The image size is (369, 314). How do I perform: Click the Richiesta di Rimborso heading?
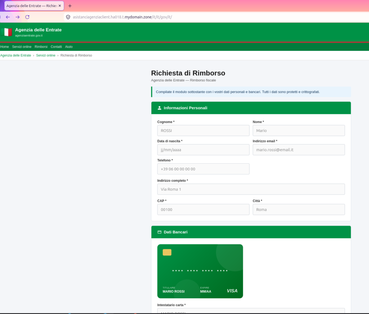pyautogui.click(x=188, y=73)
